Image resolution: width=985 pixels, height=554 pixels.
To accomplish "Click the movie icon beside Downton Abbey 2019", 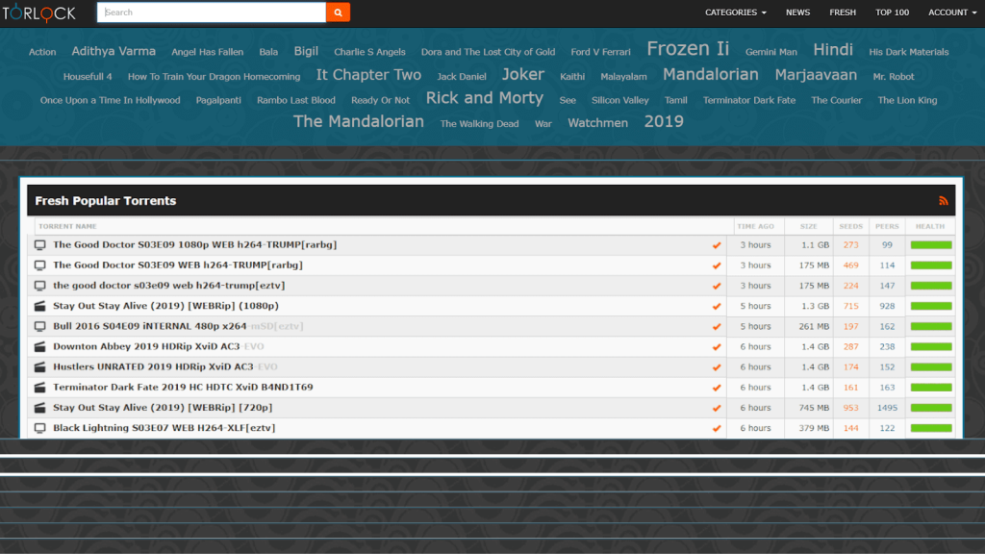I will 40,346.
